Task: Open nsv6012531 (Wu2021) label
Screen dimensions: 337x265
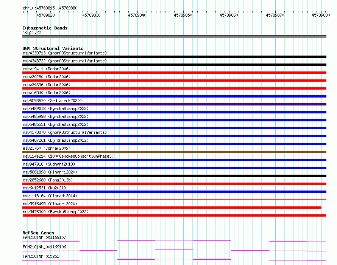Action: point(44,188)
